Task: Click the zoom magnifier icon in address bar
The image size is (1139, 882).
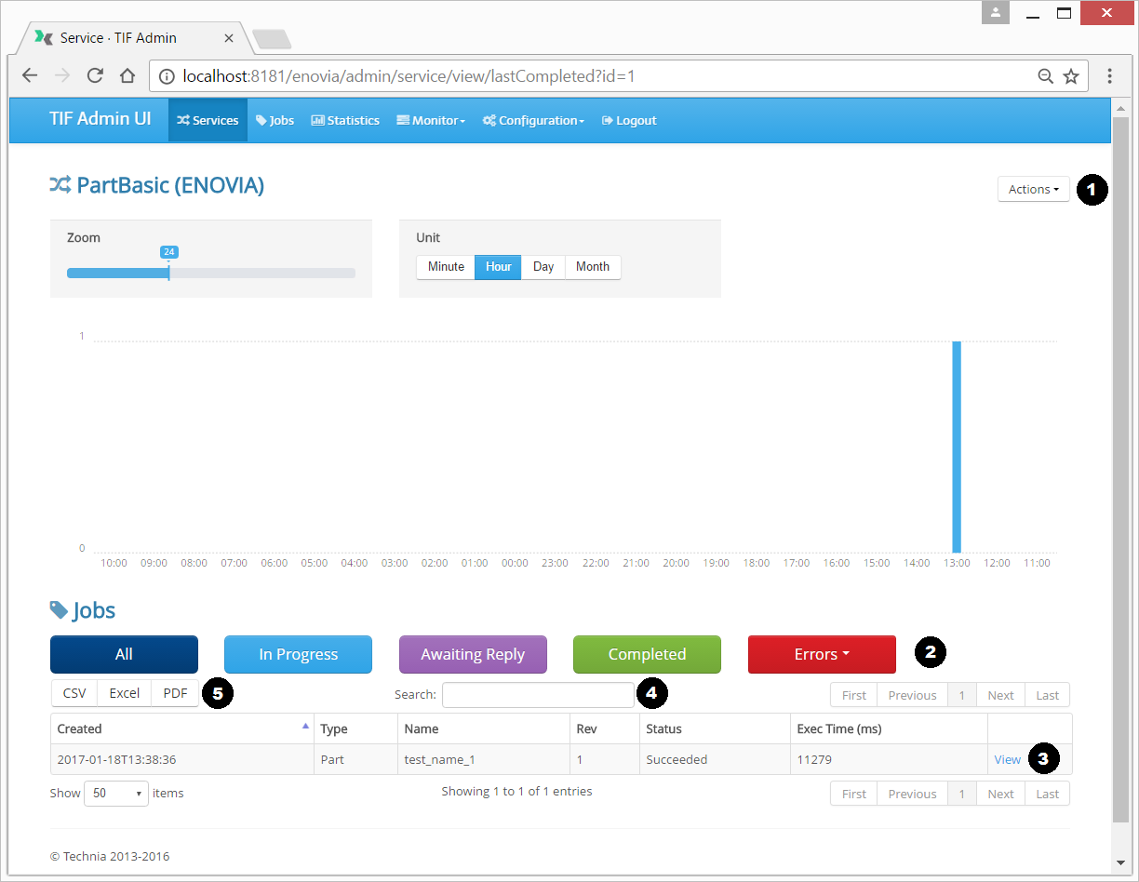Action: click(1046, 76)
